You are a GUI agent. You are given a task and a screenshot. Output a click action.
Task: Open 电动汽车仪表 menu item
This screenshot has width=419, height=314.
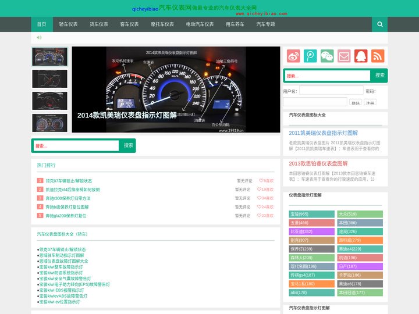pos(200,24)
